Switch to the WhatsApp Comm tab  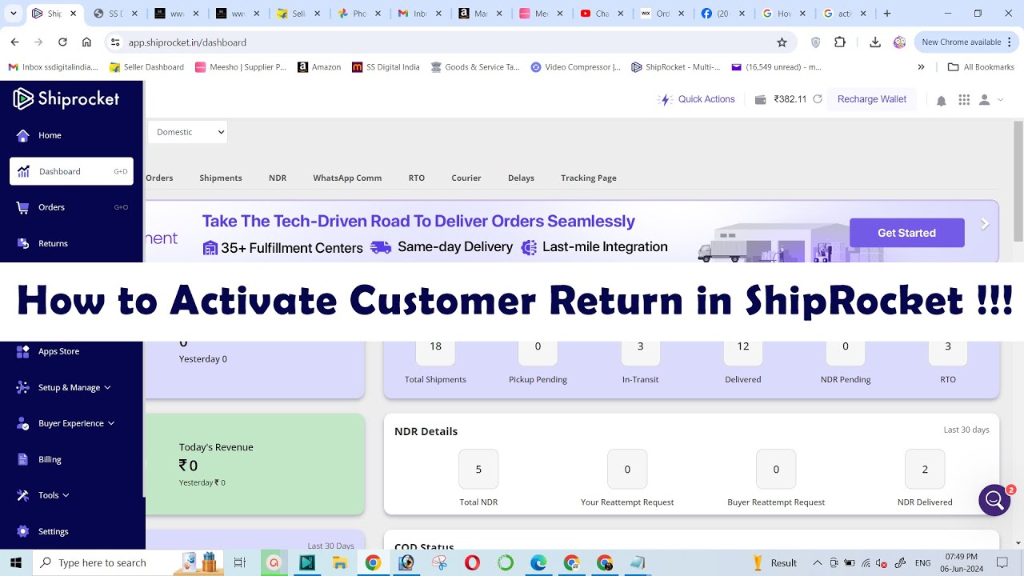tap(347, 178)
